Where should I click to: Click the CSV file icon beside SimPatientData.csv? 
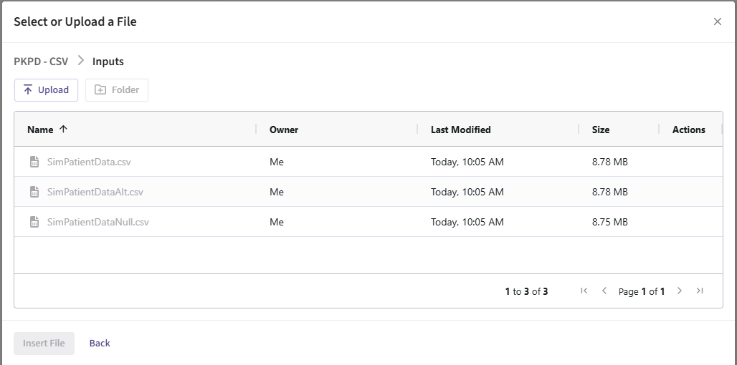(34, 162)
